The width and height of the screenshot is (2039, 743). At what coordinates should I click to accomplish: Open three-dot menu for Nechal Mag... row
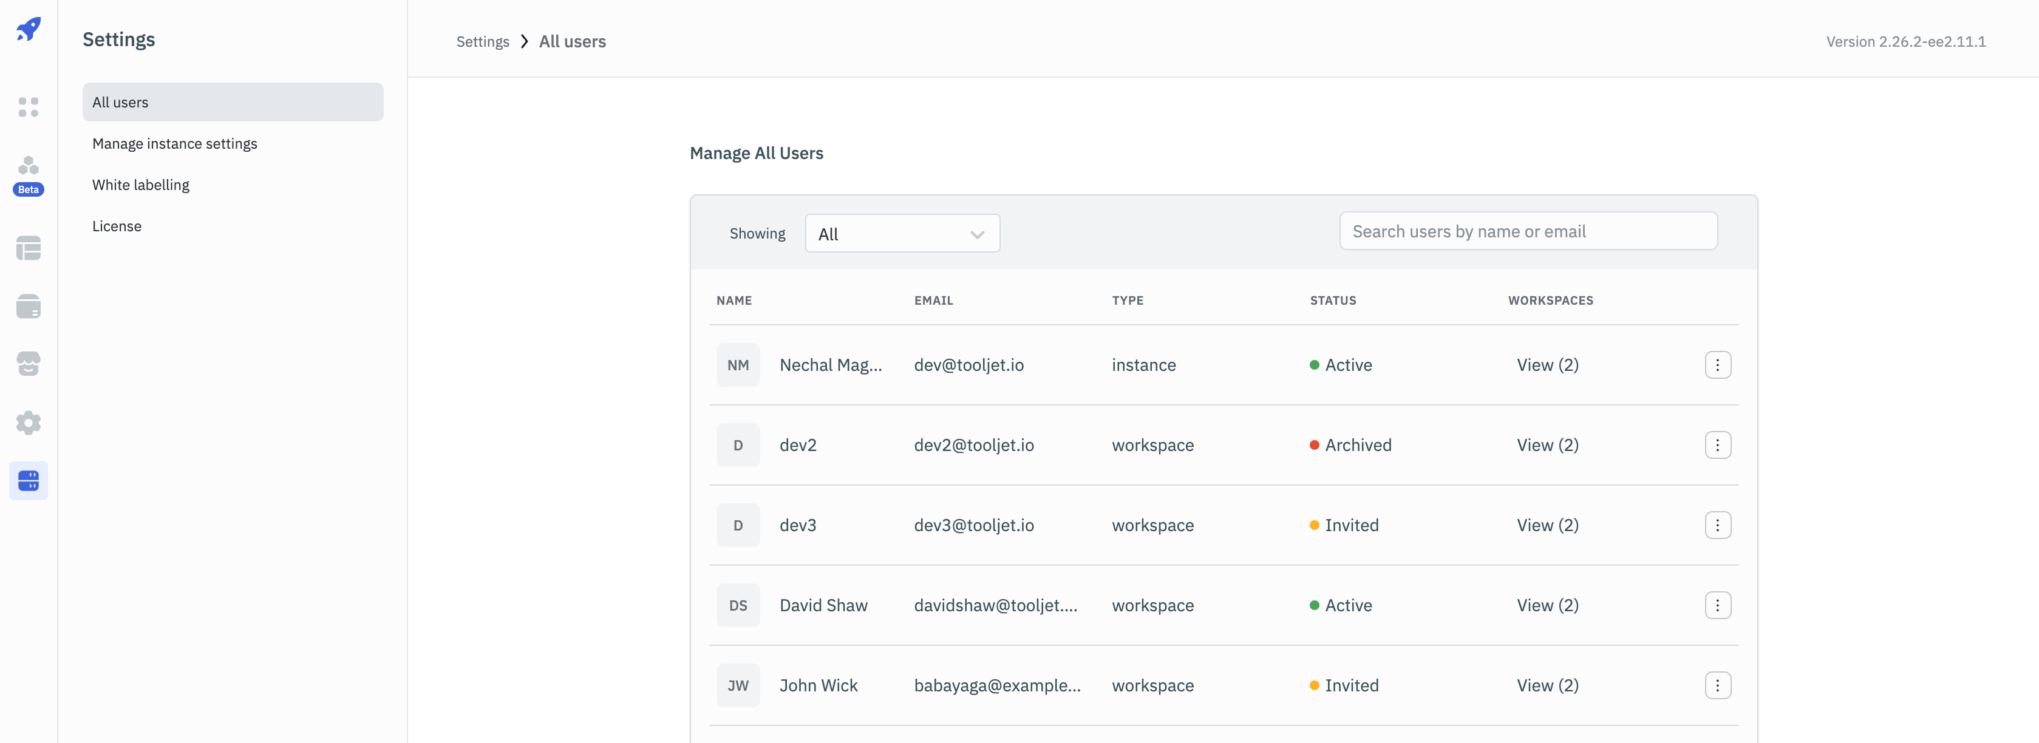[x=1717, y=365]
